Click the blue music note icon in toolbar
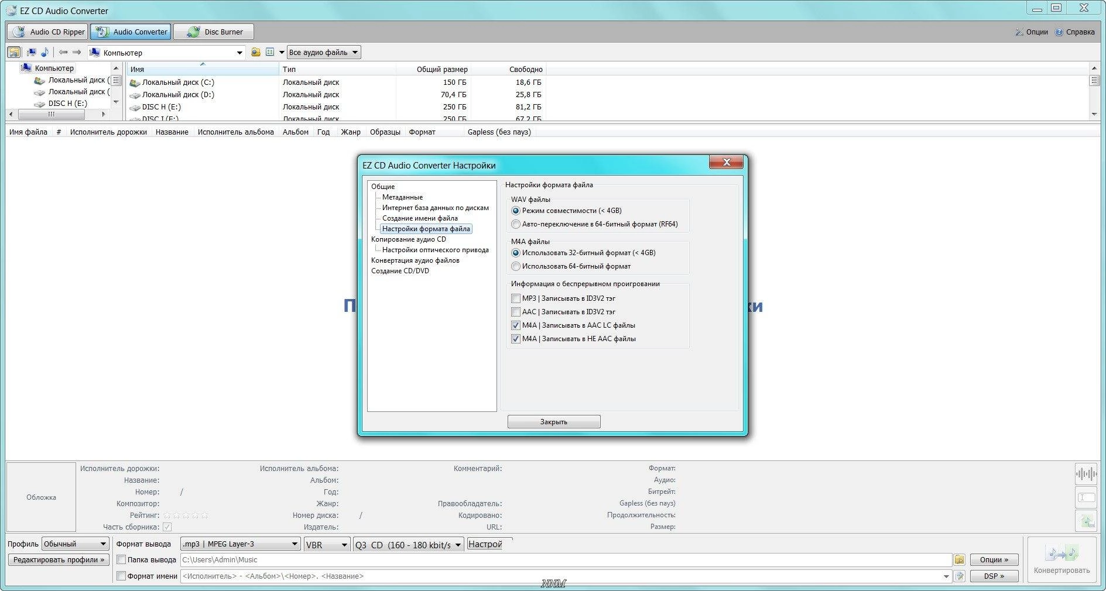 (x=44, y=52)
